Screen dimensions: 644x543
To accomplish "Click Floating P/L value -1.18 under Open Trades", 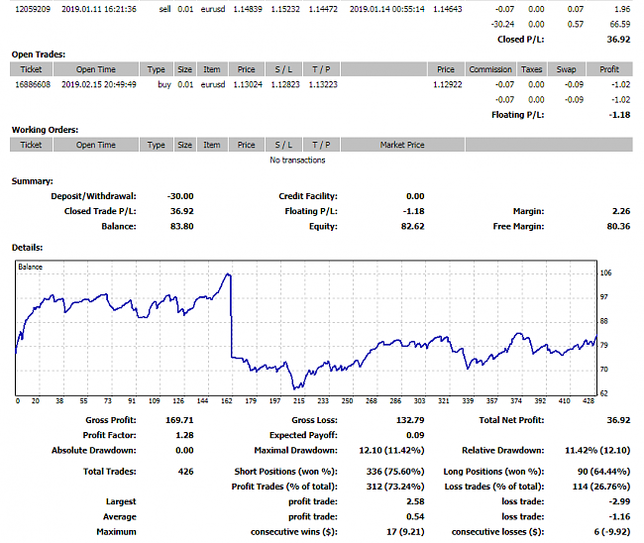I will click(x=619, y=115).
